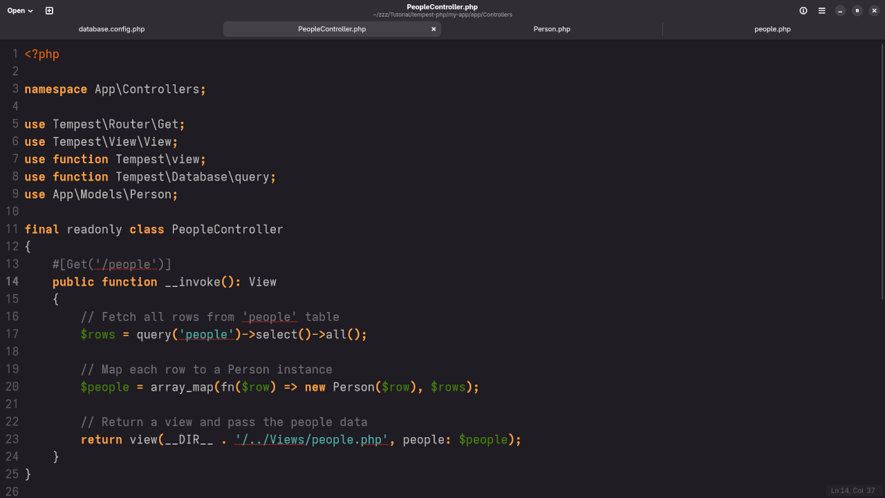Screen dimensions: 885x498
Task: Click the '/../Views/people.php' string
Action: [x=312, y=440]
